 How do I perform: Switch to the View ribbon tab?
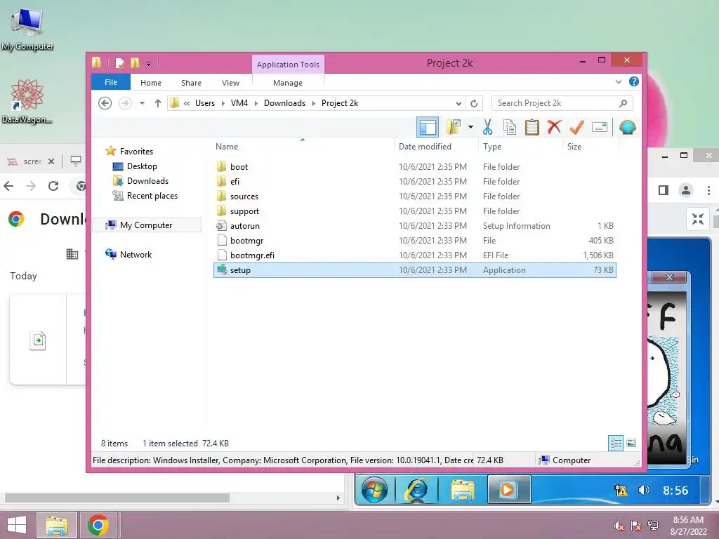(230, 83)
